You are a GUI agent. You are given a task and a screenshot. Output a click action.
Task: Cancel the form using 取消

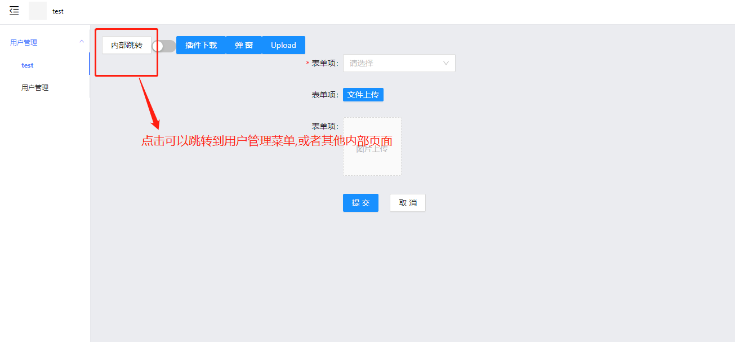coord(407,203)
